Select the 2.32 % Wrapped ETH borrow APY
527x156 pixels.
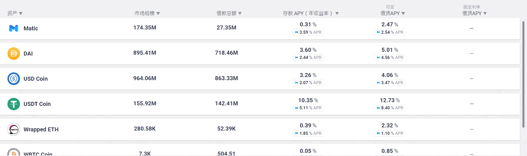click(390, 126)
